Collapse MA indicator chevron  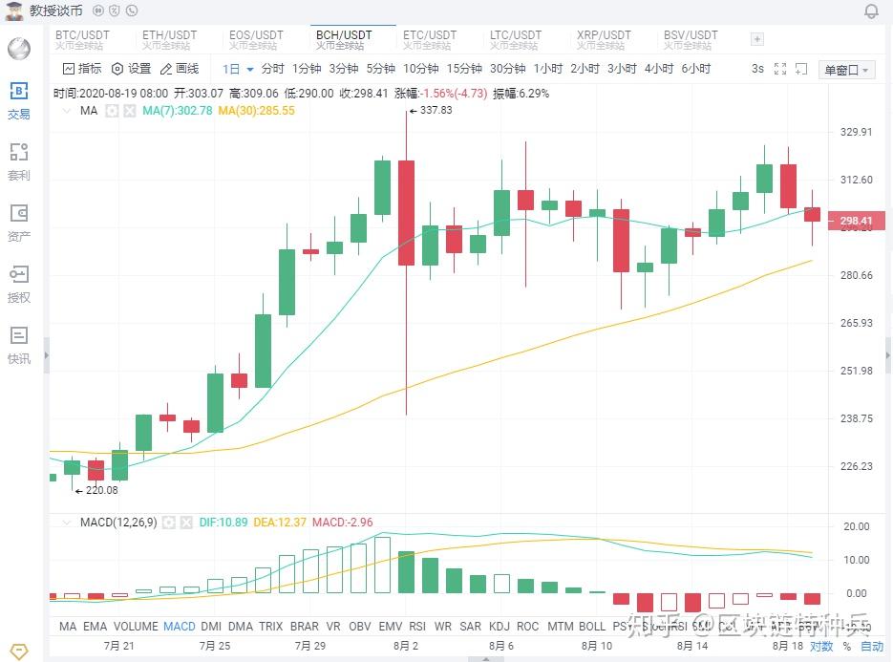point(67,111)
